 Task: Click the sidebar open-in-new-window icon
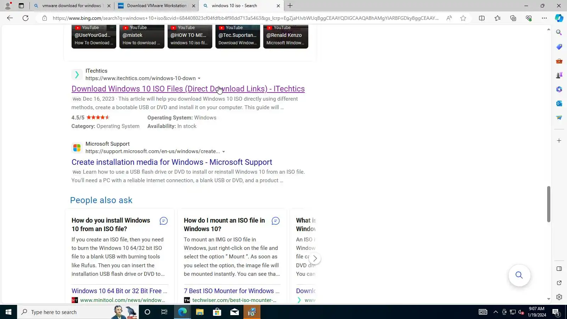click(x=559, y=283)
